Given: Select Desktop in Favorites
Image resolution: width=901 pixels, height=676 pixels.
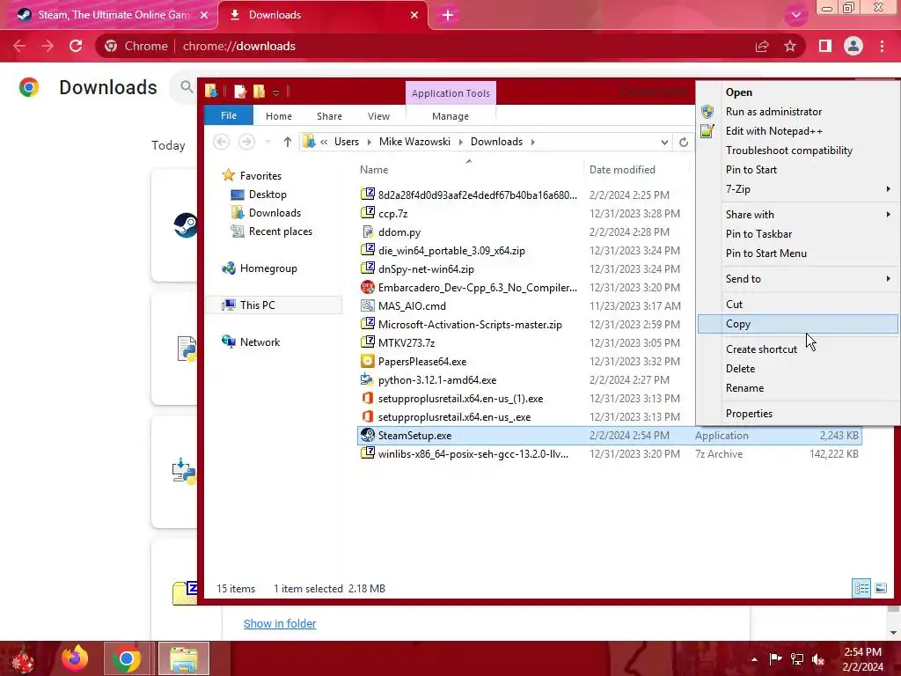Looking at the screenshot, I should tap(267, 195).
